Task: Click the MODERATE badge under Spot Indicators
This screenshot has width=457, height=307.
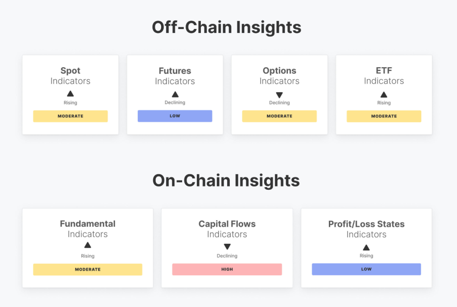Action: point(70,116)
